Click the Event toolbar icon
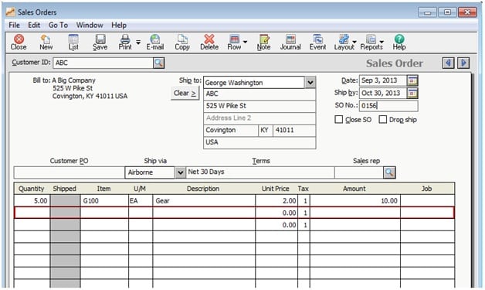The height and width of the screenshot is (290, 485). [x=317, y=42]
